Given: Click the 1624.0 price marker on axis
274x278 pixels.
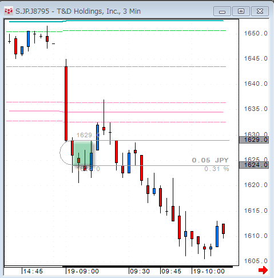Looking at the screenshot, I should pyautogui.click(x=254, y=165).
